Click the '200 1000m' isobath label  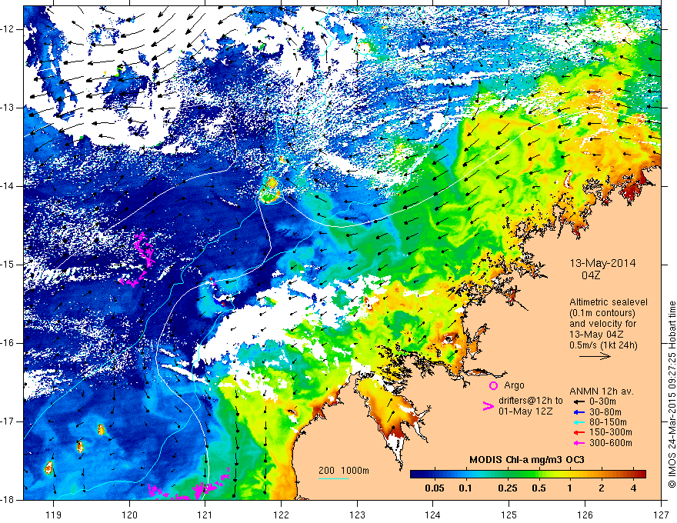[344, 471]
